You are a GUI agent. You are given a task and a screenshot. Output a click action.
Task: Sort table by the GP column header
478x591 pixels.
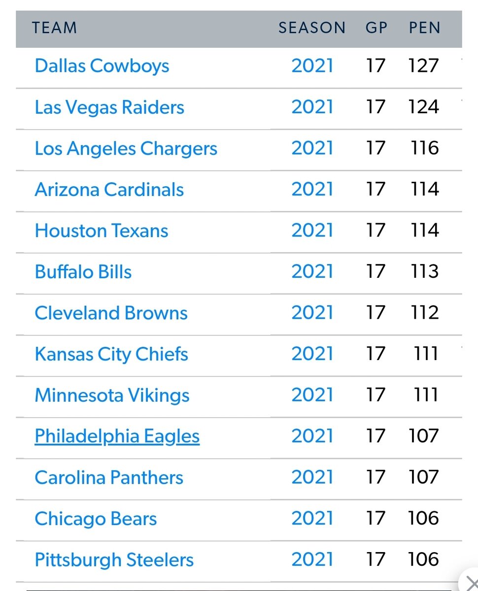[376, 28]
